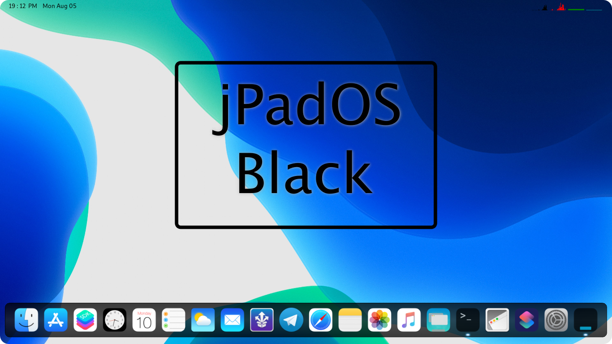Open the Clock app in dock
The width and height of the screenshot is (612, 344).
[x=115, y=320]
